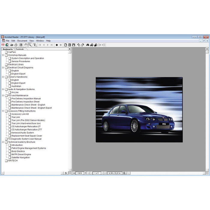210x210 pixels.
Task: Open the Hi-Line bookmark
Action: click(x=15, y=92)
